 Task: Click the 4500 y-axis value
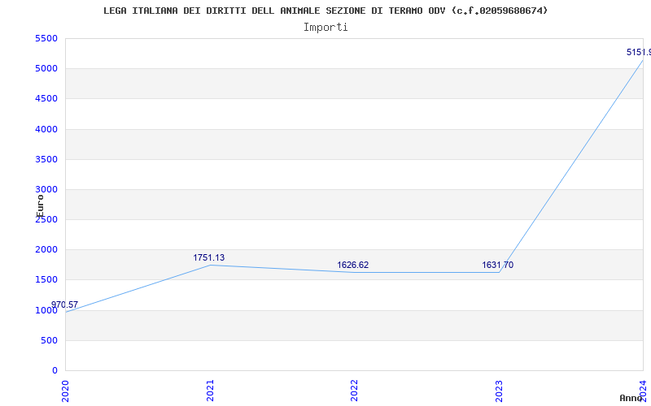tap(46, 99)
